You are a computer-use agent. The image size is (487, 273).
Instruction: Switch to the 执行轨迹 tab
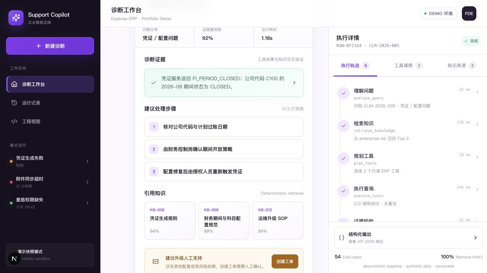(x=355, y=66)
